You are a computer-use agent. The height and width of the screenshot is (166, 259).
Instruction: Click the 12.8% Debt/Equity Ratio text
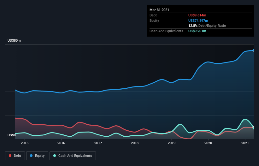(x=207, y=26)
